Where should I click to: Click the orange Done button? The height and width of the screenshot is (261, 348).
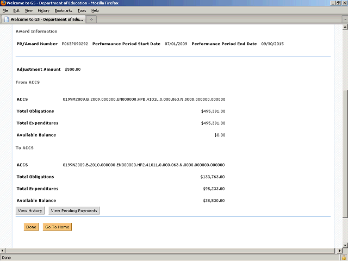pyautogui.click(x=32, y=227)
